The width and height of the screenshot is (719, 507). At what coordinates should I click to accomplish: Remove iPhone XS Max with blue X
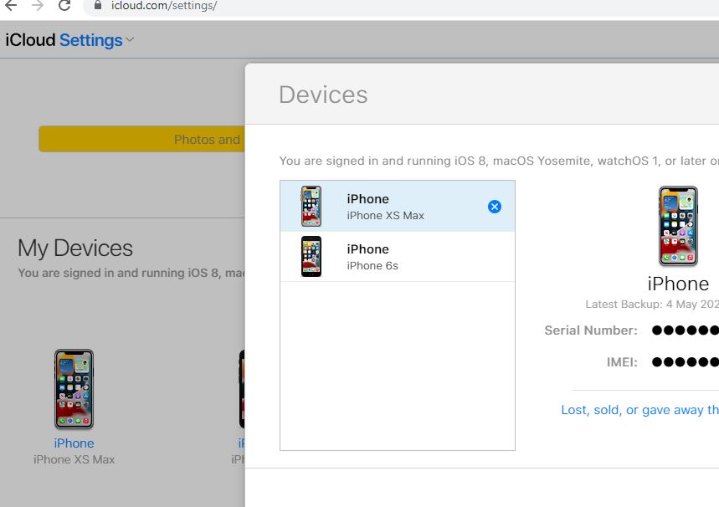pos(495,207)
